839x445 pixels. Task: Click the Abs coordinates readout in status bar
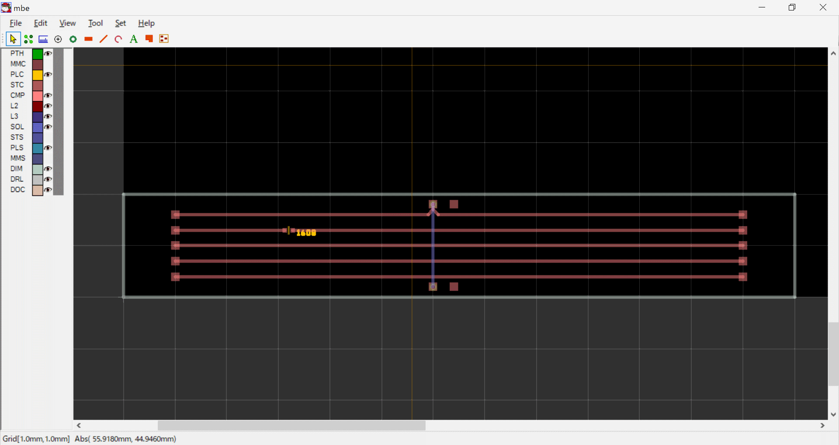pyautogui.click(x=125, y=439)
